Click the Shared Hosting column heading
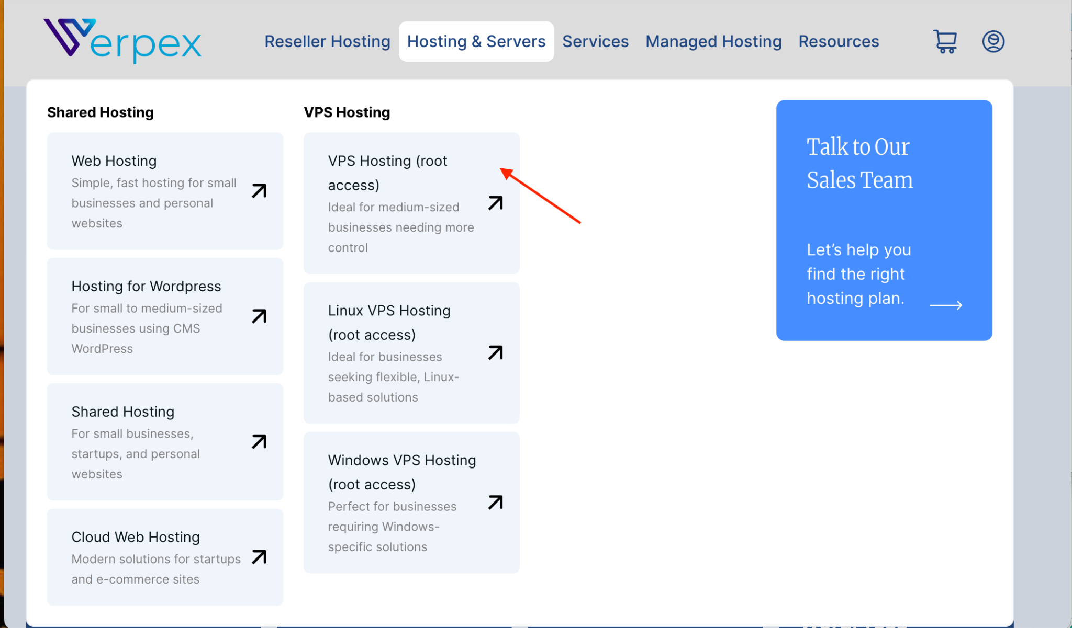Image resolution: width=1072 pixels, height=628 pixels. (100, 112)
